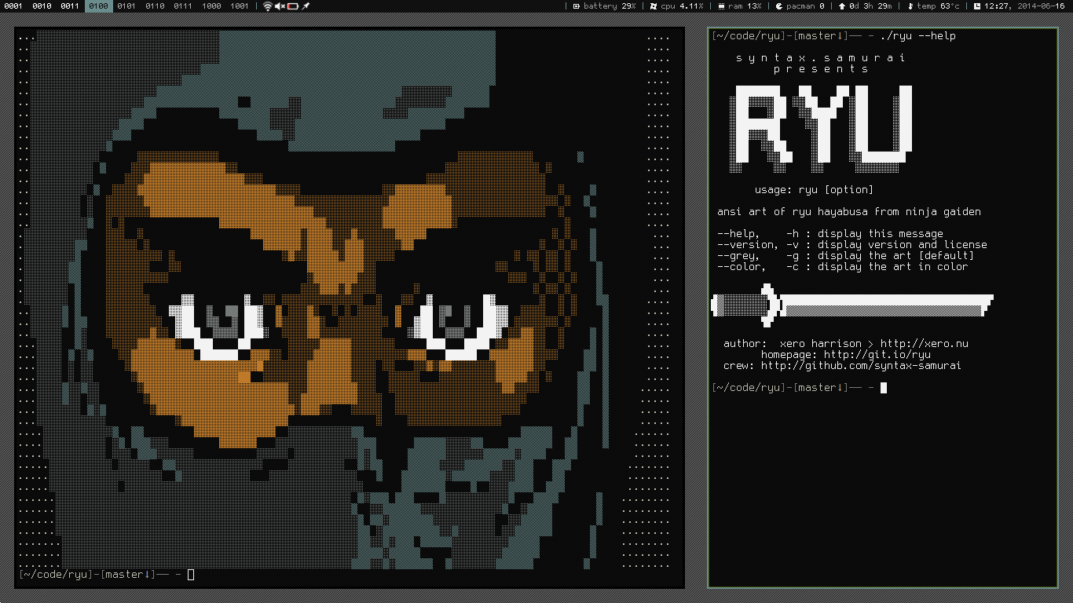This screenshot has height=603, width=1073.
Task: Open the http://git.io/ryu homepage link
Action: 877,354
